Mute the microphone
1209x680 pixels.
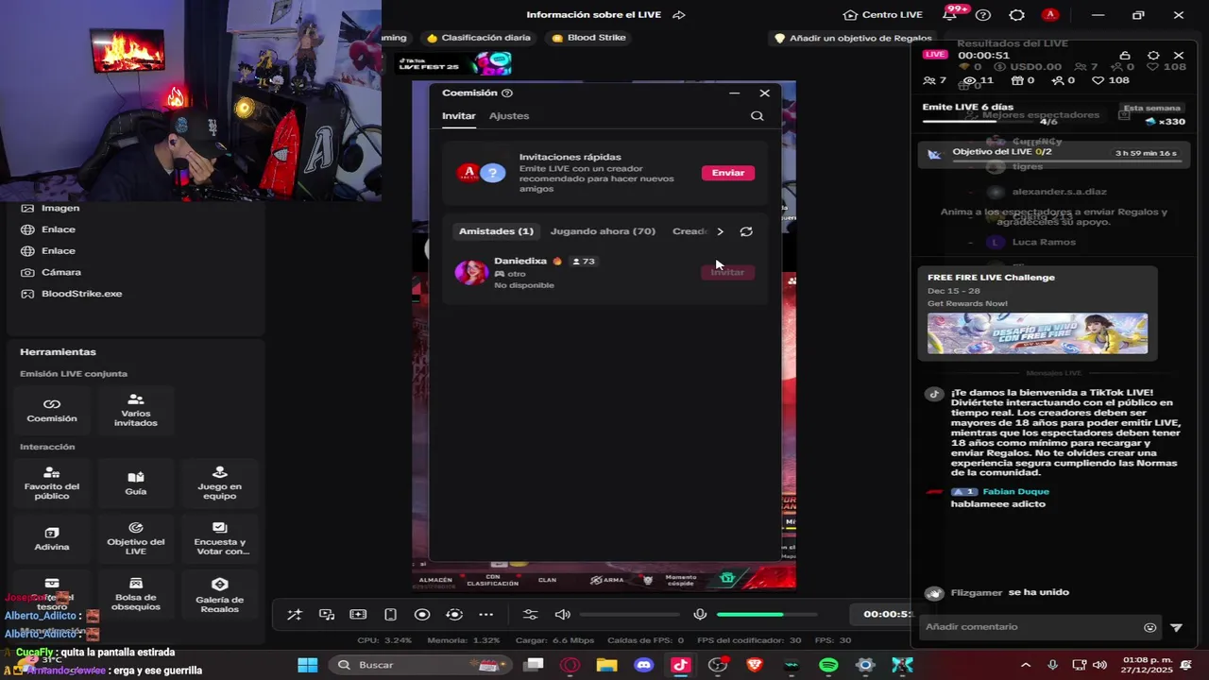point(700,615)
